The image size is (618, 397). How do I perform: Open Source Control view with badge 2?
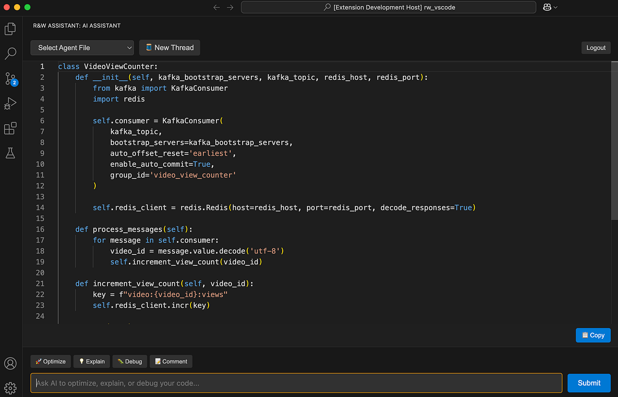pyautogui.click(x=11, y=79)
